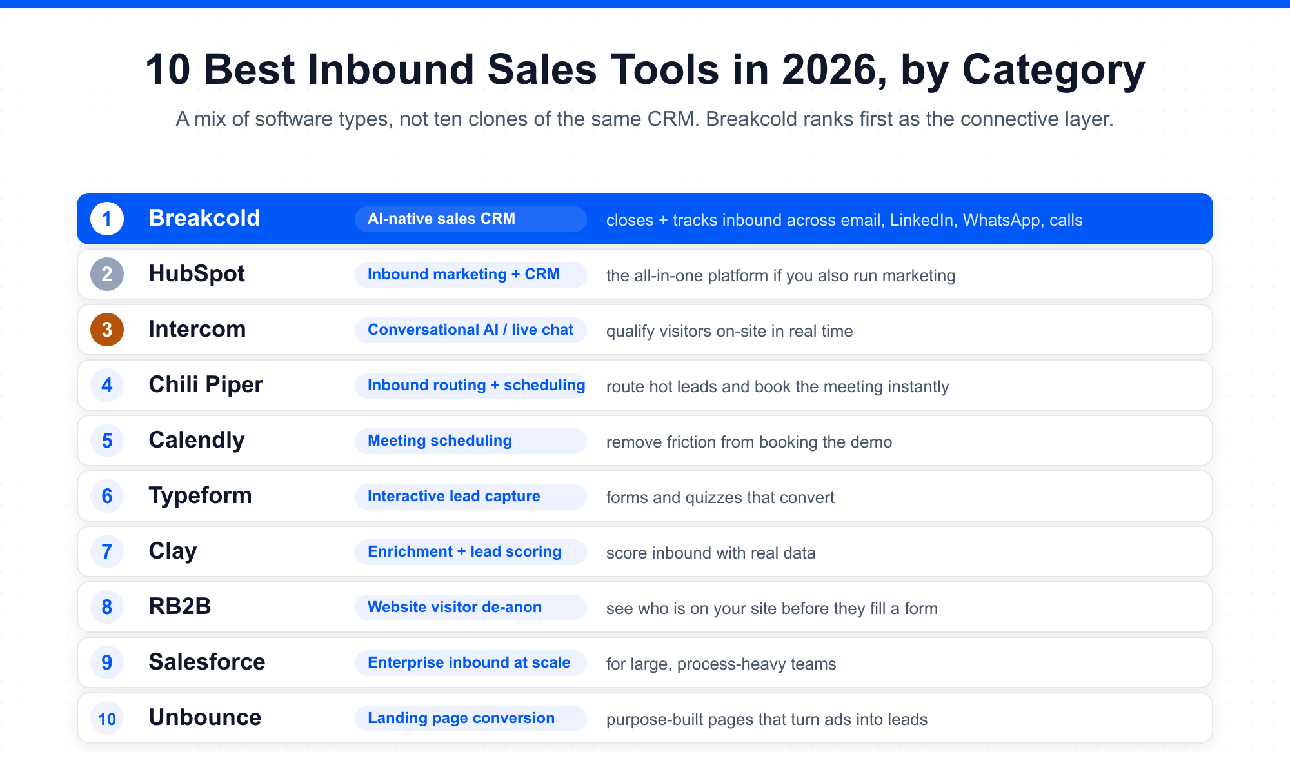The height and width of the screenshot is (774, 1290).
Task: Select the Unbounce tool name
Action: click(205, 717)
